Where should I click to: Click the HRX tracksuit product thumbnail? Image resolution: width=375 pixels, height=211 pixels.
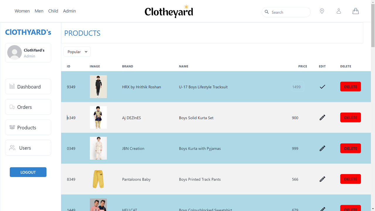(x=98, y=86)
